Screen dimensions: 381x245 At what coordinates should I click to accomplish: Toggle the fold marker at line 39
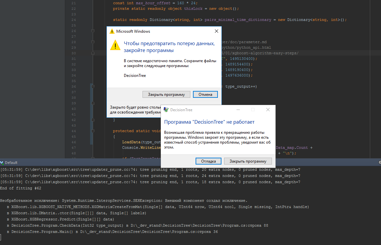[x=93, y=103]
